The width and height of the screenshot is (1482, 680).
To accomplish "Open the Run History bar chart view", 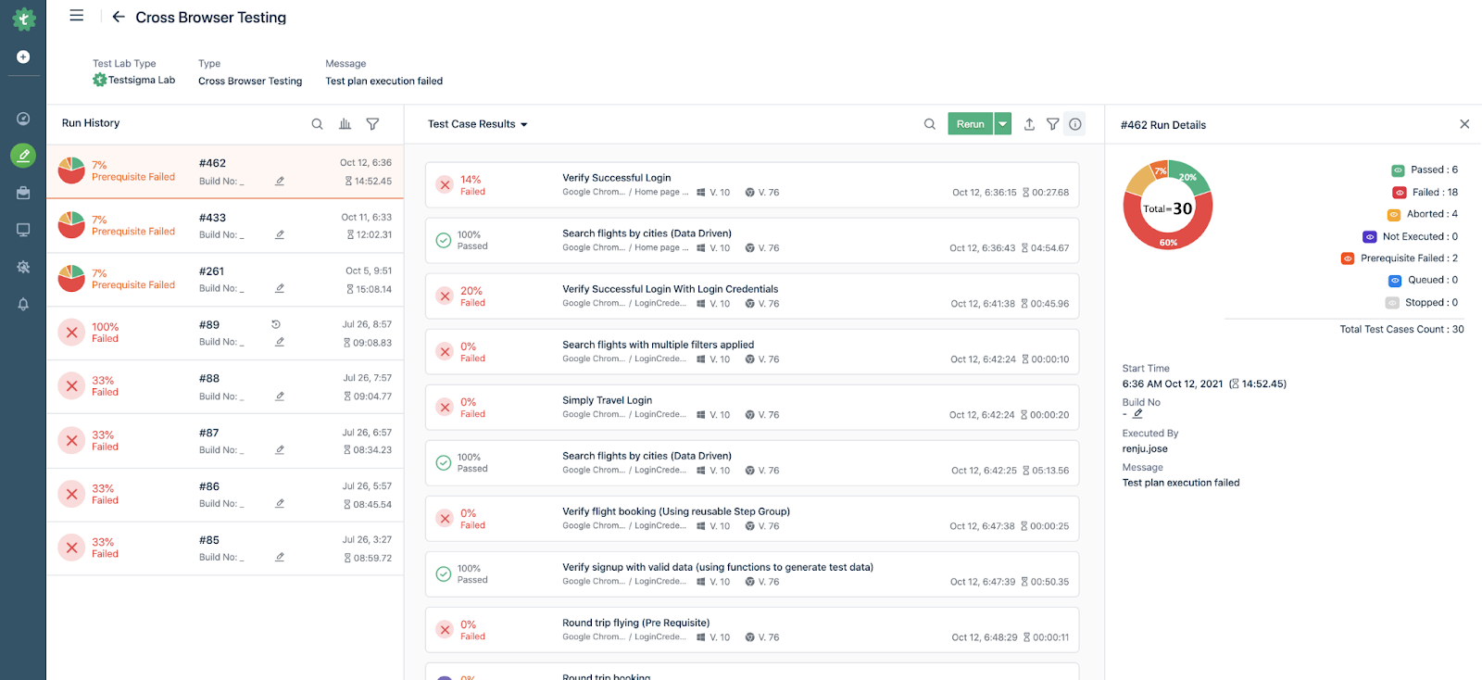I will pyautogui.click(x=345, y=124).
